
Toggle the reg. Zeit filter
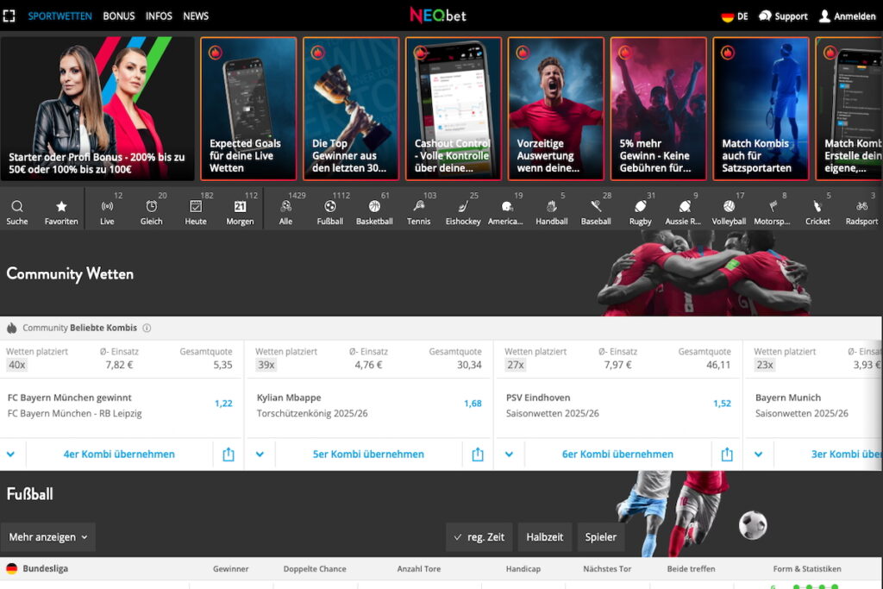(x=479, y=537)
